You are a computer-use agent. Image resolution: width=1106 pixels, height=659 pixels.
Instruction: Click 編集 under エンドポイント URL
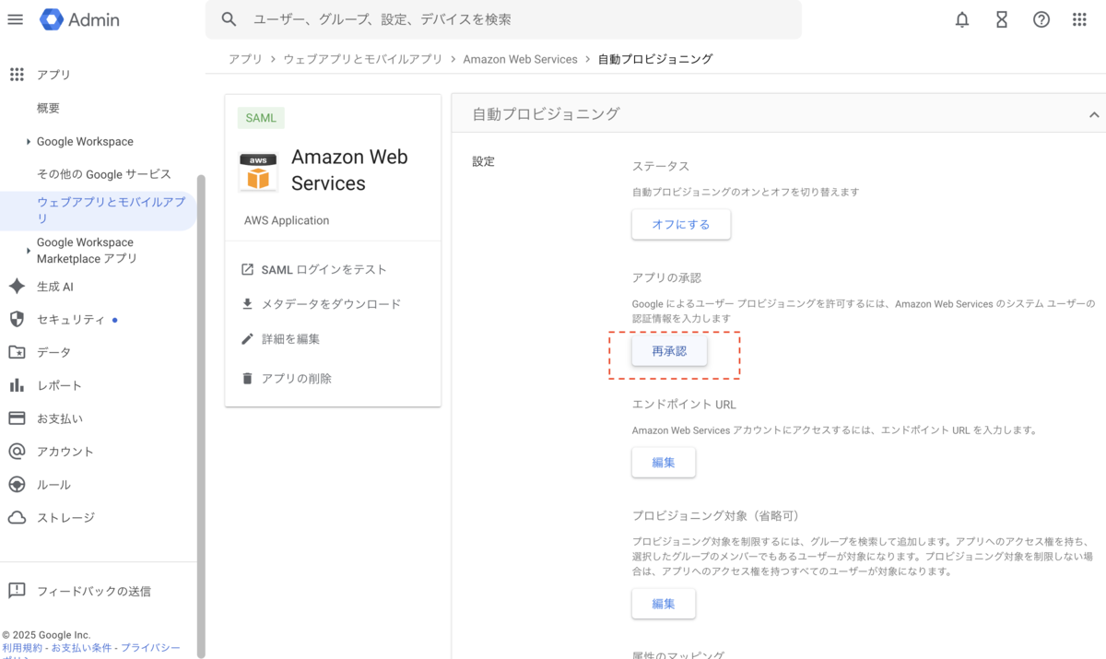pos(664,463)
